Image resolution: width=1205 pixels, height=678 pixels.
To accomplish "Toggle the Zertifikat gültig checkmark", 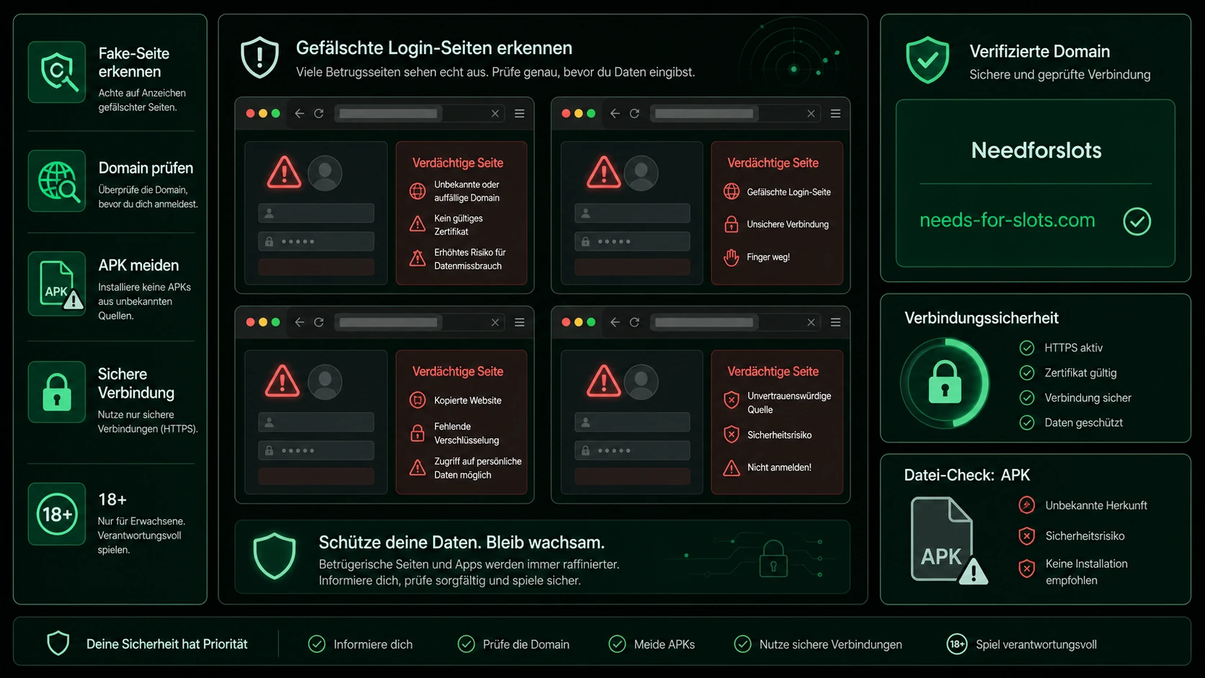I will 1027,373.
